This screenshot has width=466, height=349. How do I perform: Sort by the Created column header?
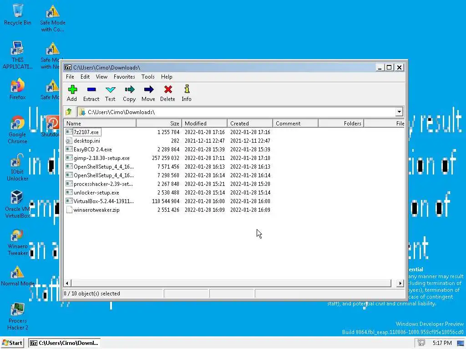point(250,123)
